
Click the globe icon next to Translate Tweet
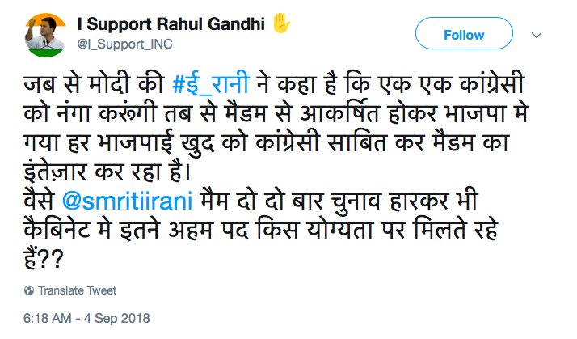click(29, 290)
